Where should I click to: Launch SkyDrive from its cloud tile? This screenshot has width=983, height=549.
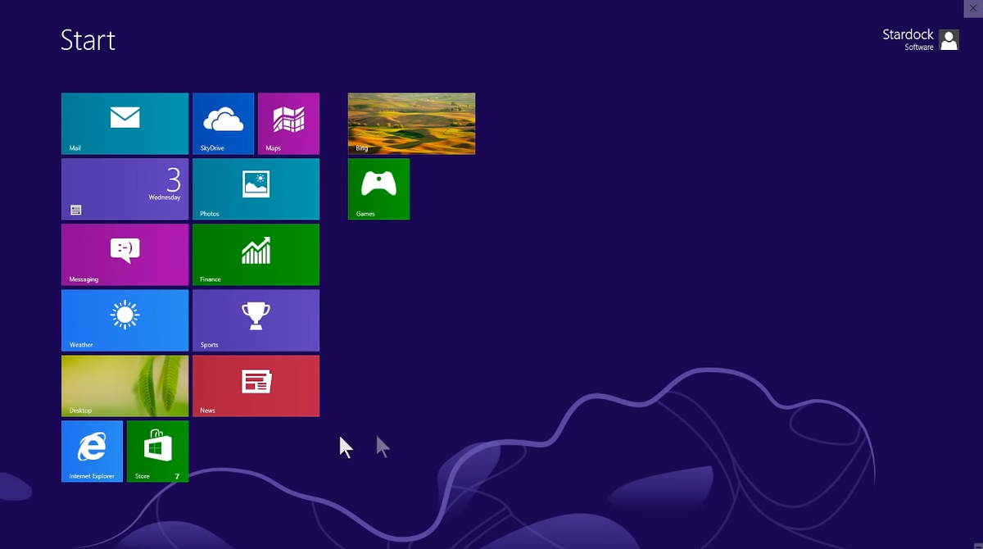(x=223, y=123)
